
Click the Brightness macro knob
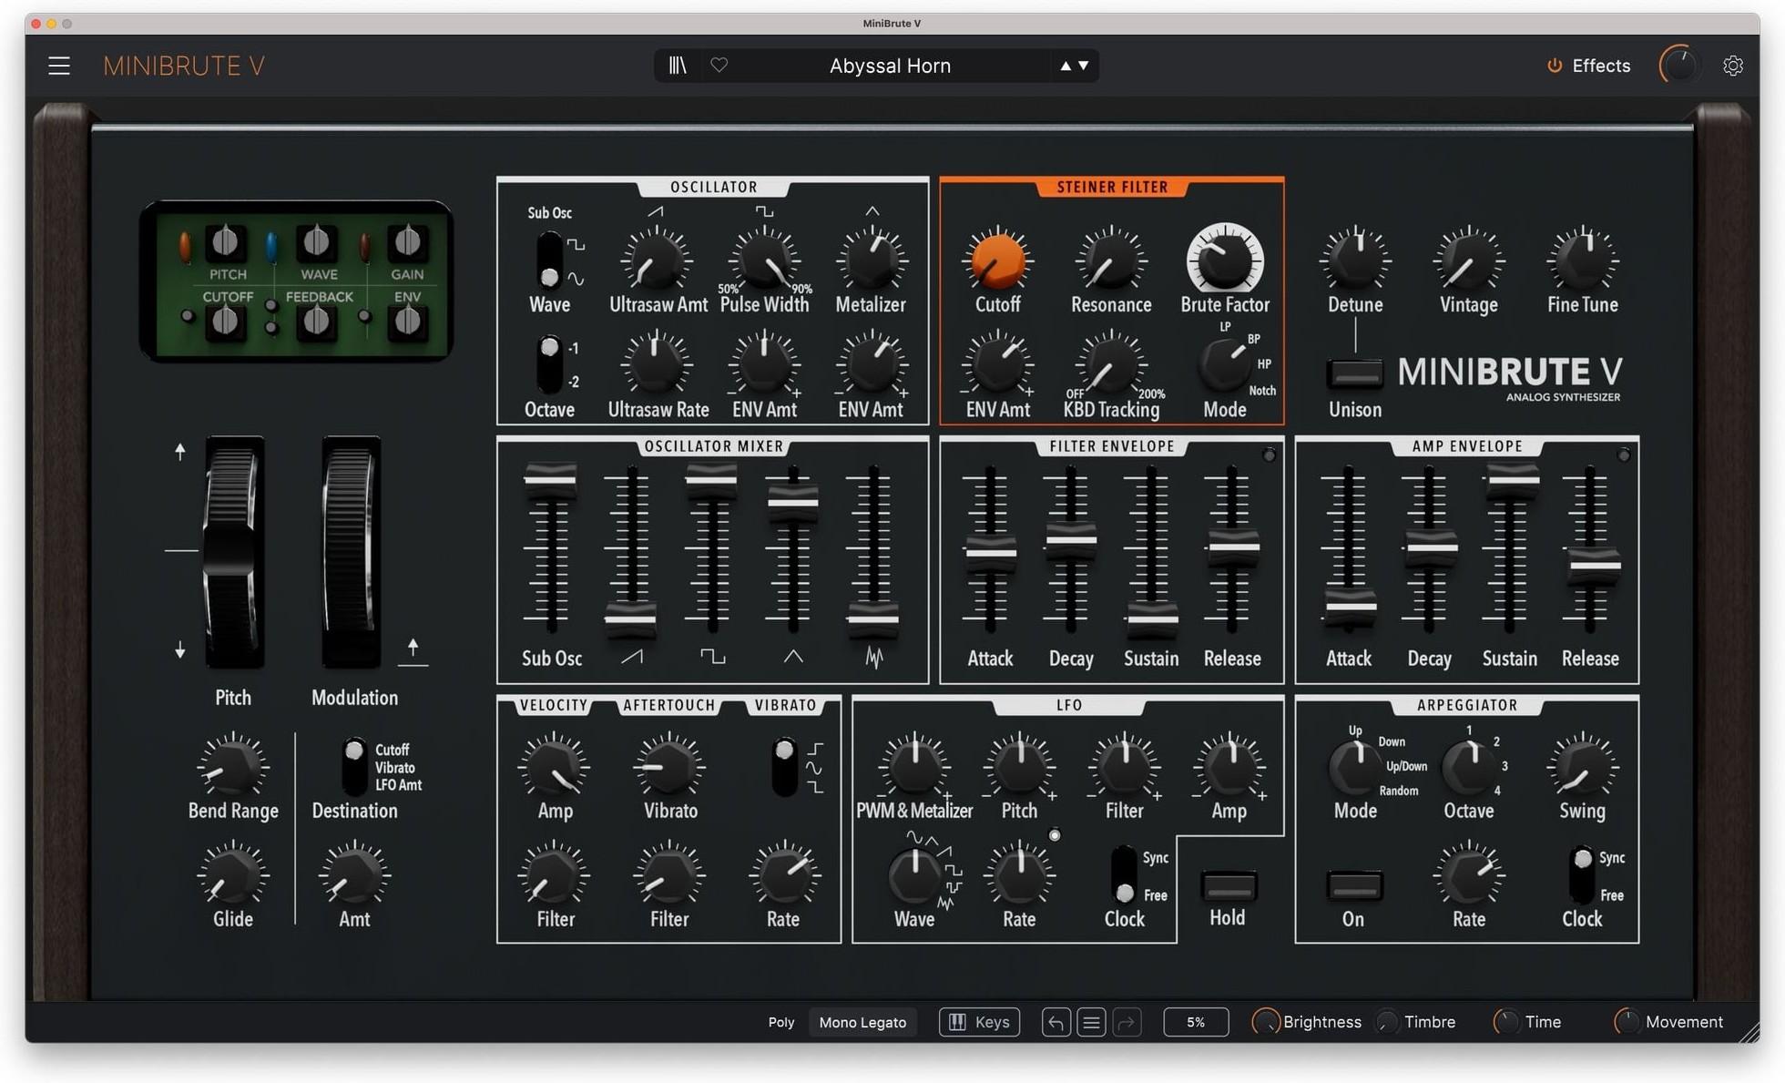[1266, 1022]
